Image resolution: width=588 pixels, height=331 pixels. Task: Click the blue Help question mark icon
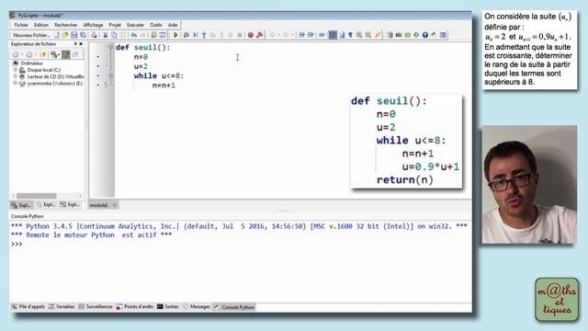pyautogui.click(x=424, y=35)
